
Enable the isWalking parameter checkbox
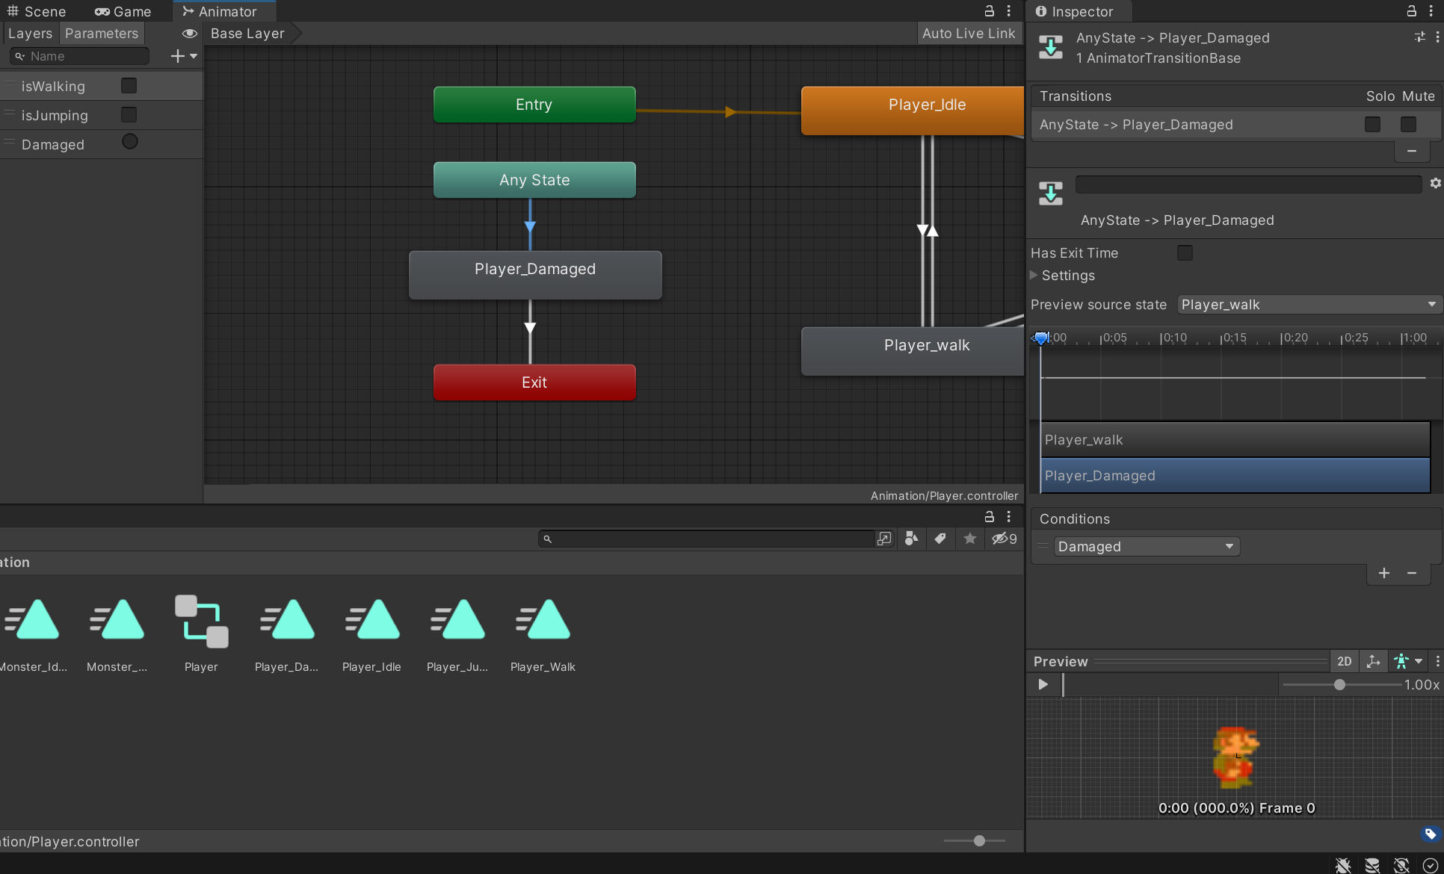click(129, 86)
